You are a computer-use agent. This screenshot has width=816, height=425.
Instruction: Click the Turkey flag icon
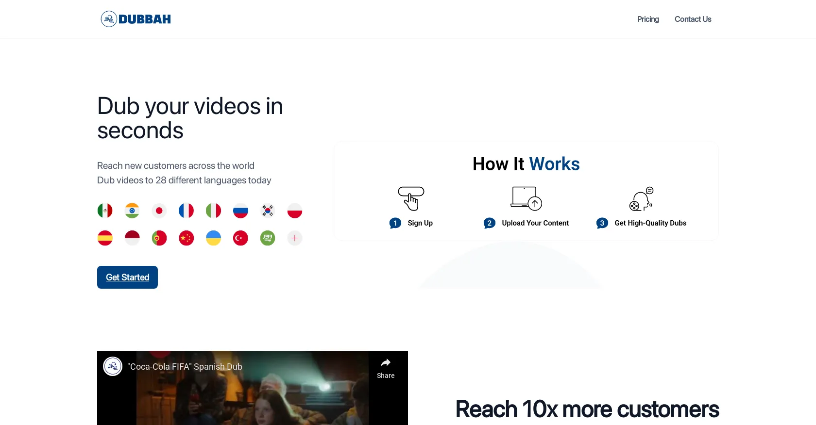click(x=240, y=238)
